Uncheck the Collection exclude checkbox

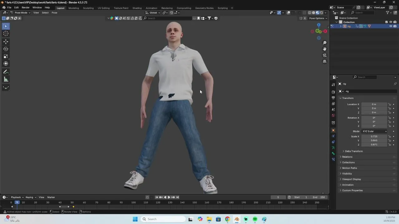click(387, 22)
